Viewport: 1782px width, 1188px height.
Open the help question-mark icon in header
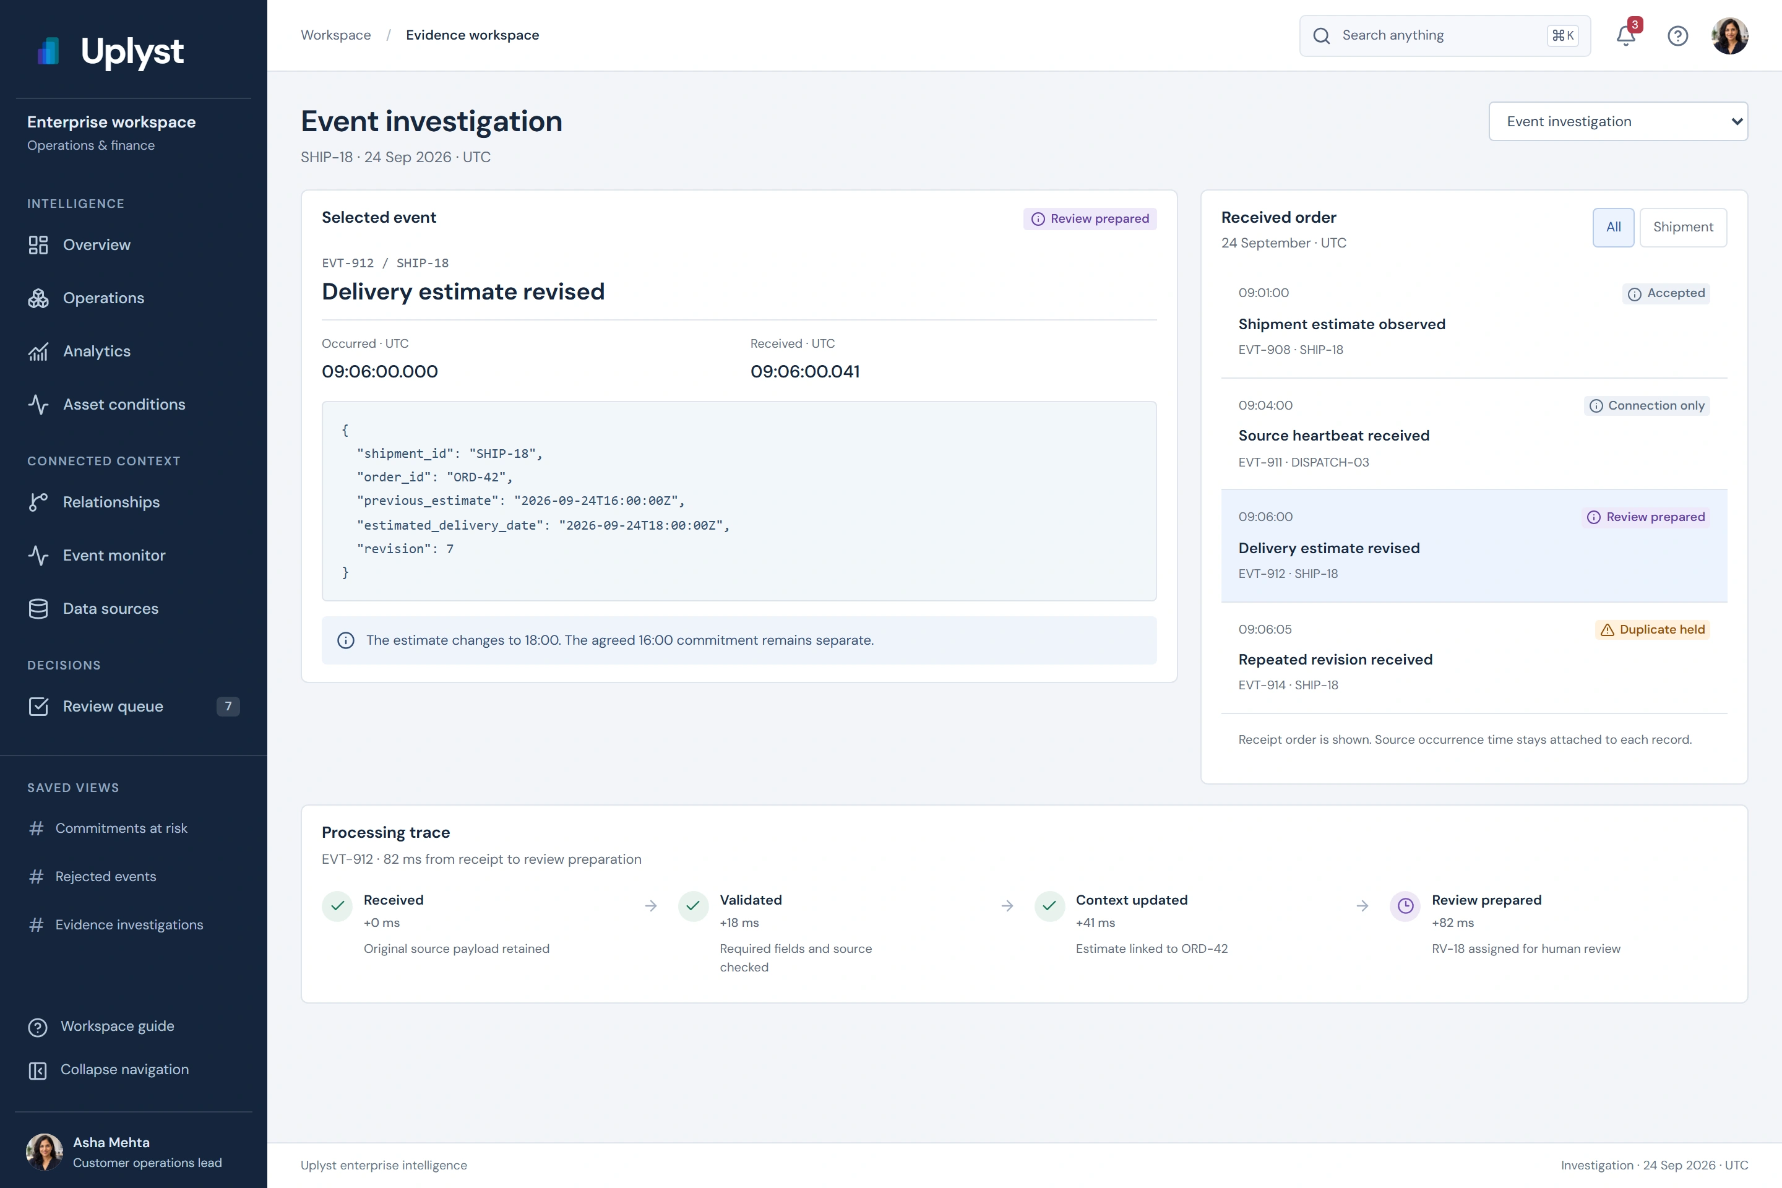point(1677,36)
